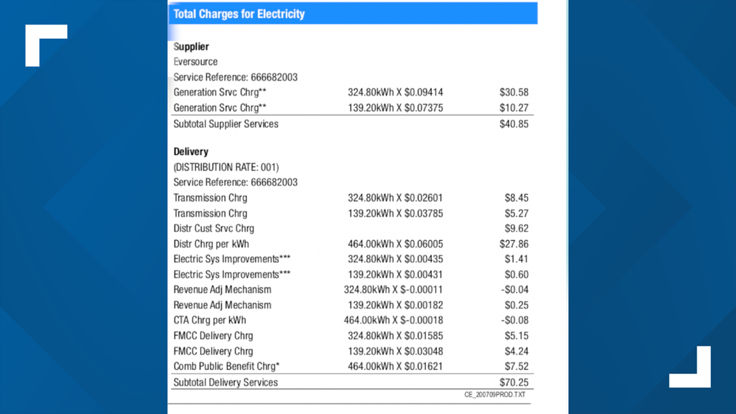Viewport: 736px width, 414px height.
Task: Click the Comb Public Benefit Chrg line
Action: pyautogui.click(x=351, y=366)
